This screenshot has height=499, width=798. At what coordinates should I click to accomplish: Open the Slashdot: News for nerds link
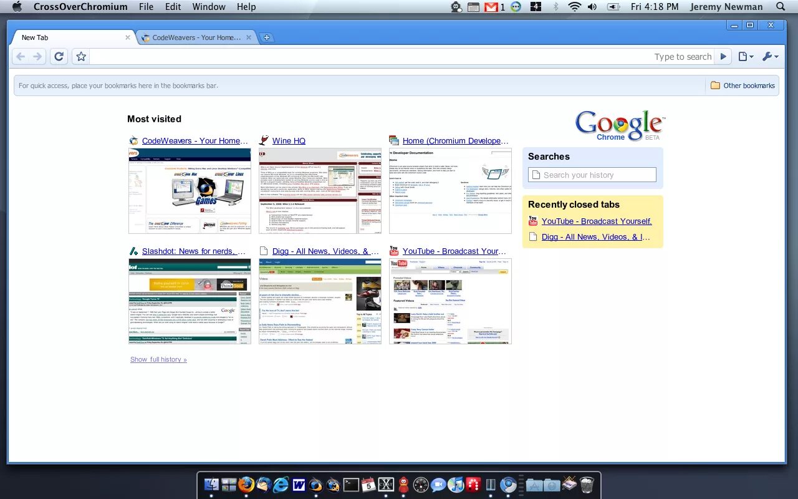pyautogui.click(x=194, y=251)
